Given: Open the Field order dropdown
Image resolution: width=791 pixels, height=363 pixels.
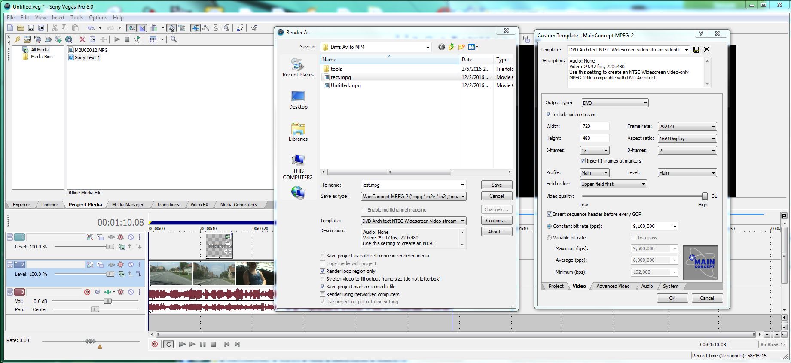Looking at the screenshot, I should coord(613,184).
